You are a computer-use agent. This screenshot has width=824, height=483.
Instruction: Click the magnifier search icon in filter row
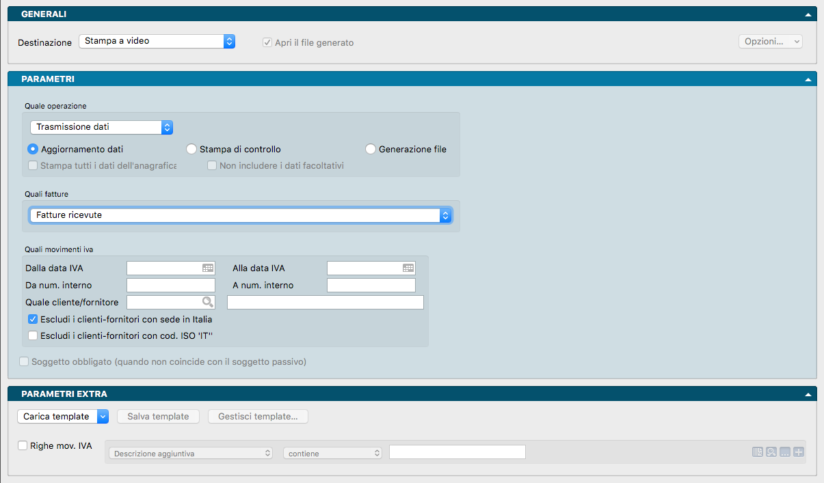click(x=771, y=452)
